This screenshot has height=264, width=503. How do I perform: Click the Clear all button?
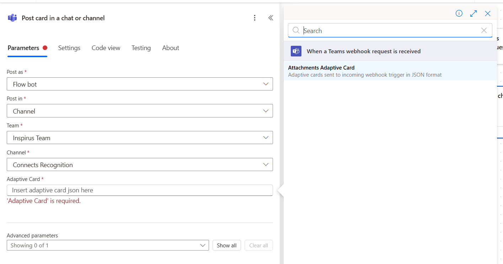[x=259, y=245]
